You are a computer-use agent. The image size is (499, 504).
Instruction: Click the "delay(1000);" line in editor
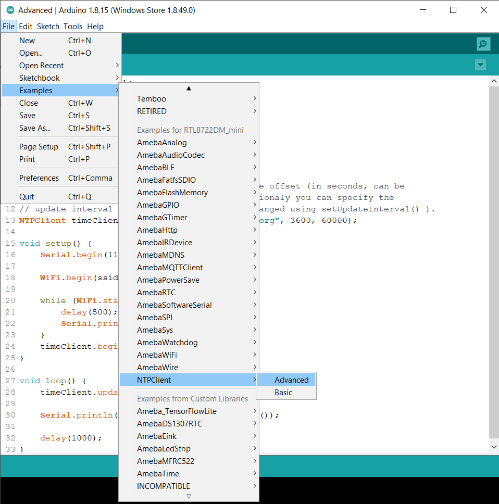click(71, 438)
